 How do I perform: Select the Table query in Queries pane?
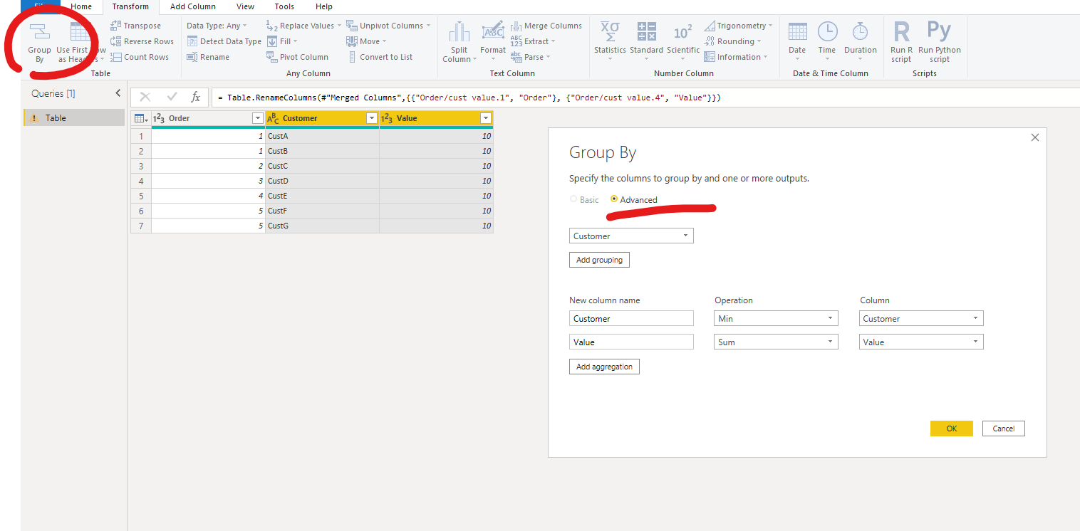coord(74,118)
